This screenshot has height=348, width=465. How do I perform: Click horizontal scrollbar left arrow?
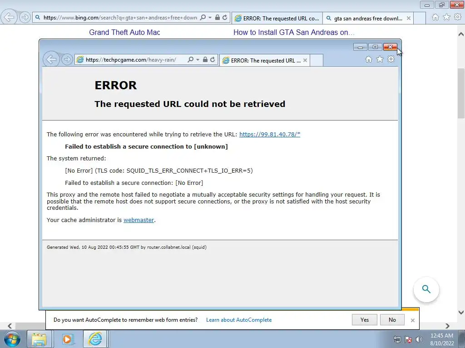pyautogui.click(x=10, y=326)
